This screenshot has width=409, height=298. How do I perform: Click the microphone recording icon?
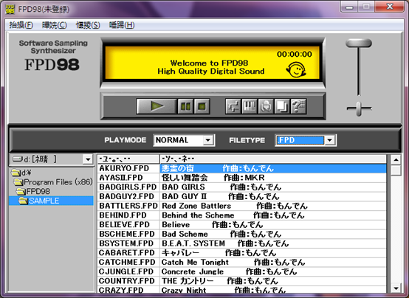(x=266, y=106)
